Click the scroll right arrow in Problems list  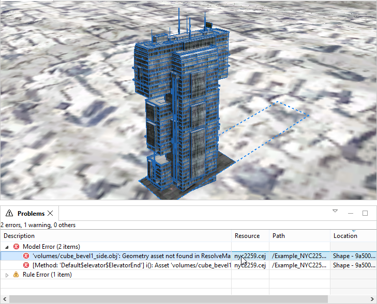point(373,299)
